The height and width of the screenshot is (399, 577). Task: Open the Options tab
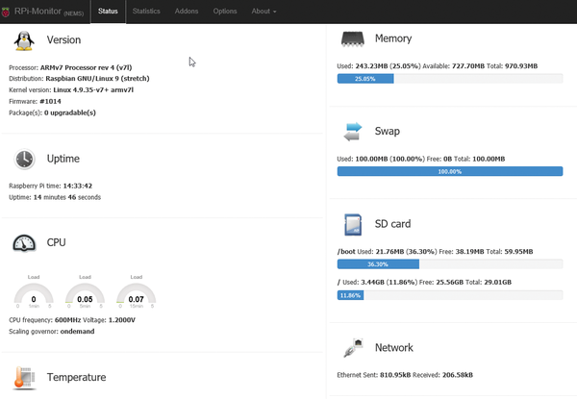[x=225, y=12]
